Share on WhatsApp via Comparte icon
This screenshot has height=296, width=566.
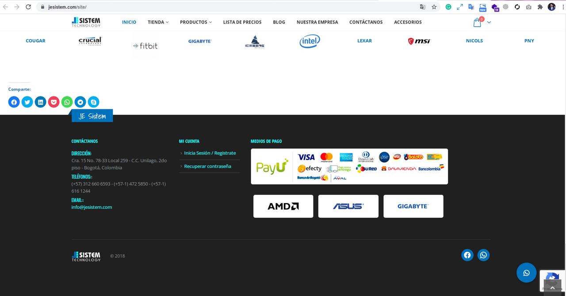pos(67,102)
